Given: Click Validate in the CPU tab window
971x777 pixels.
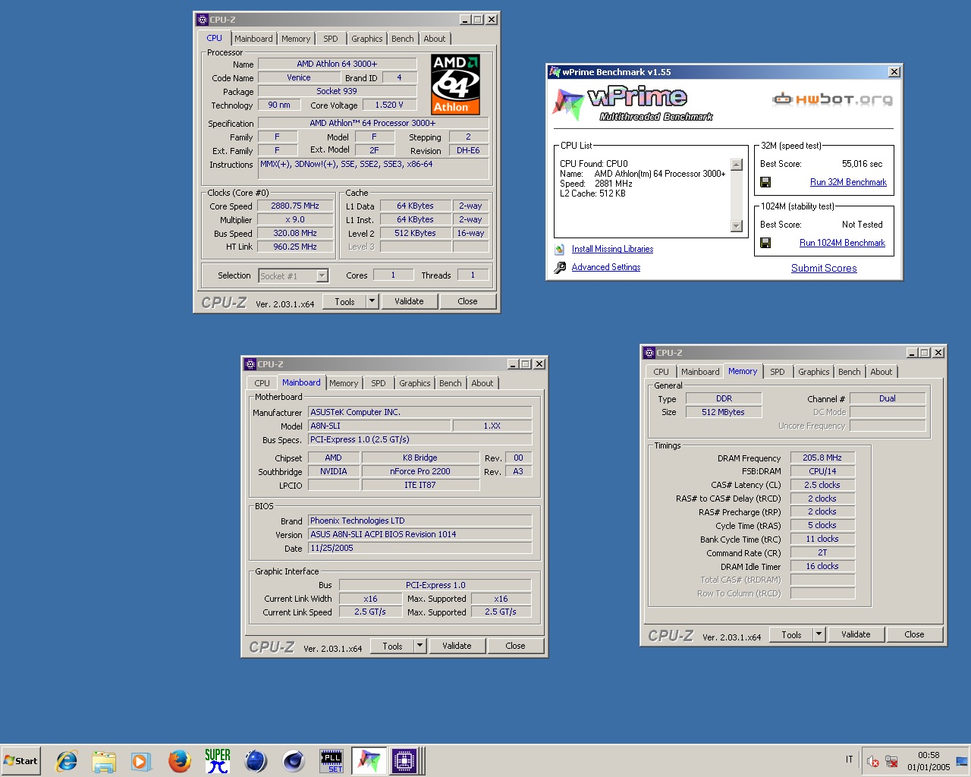Looking at the screenshot, I should [x=409, y=301].
